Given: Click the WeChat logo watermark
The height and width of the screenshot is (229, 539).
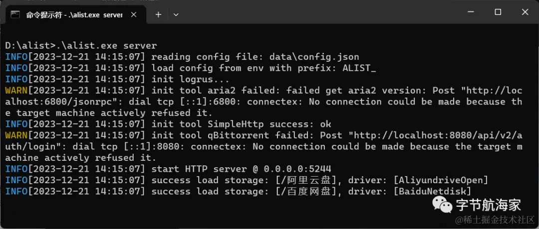Looking at the screenshot, I should pos(442,204).
